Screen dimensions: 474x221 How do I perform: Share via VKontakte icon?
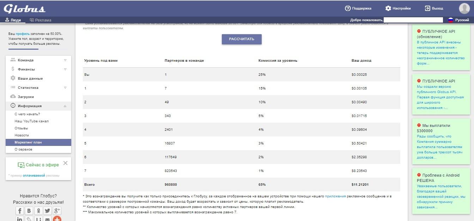tap(29, 211)
